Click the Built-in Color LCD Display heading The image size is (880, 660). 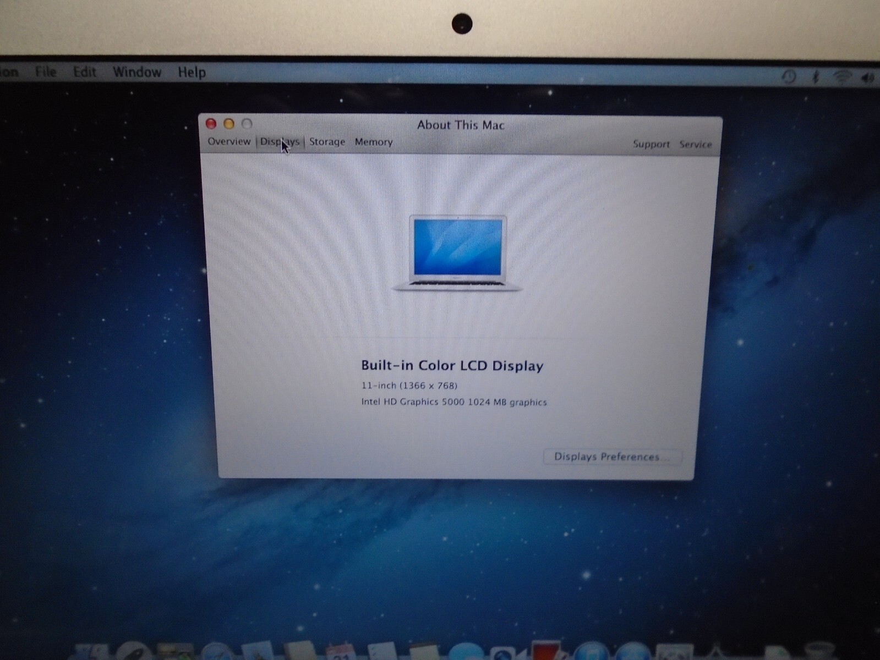[452, 366]
